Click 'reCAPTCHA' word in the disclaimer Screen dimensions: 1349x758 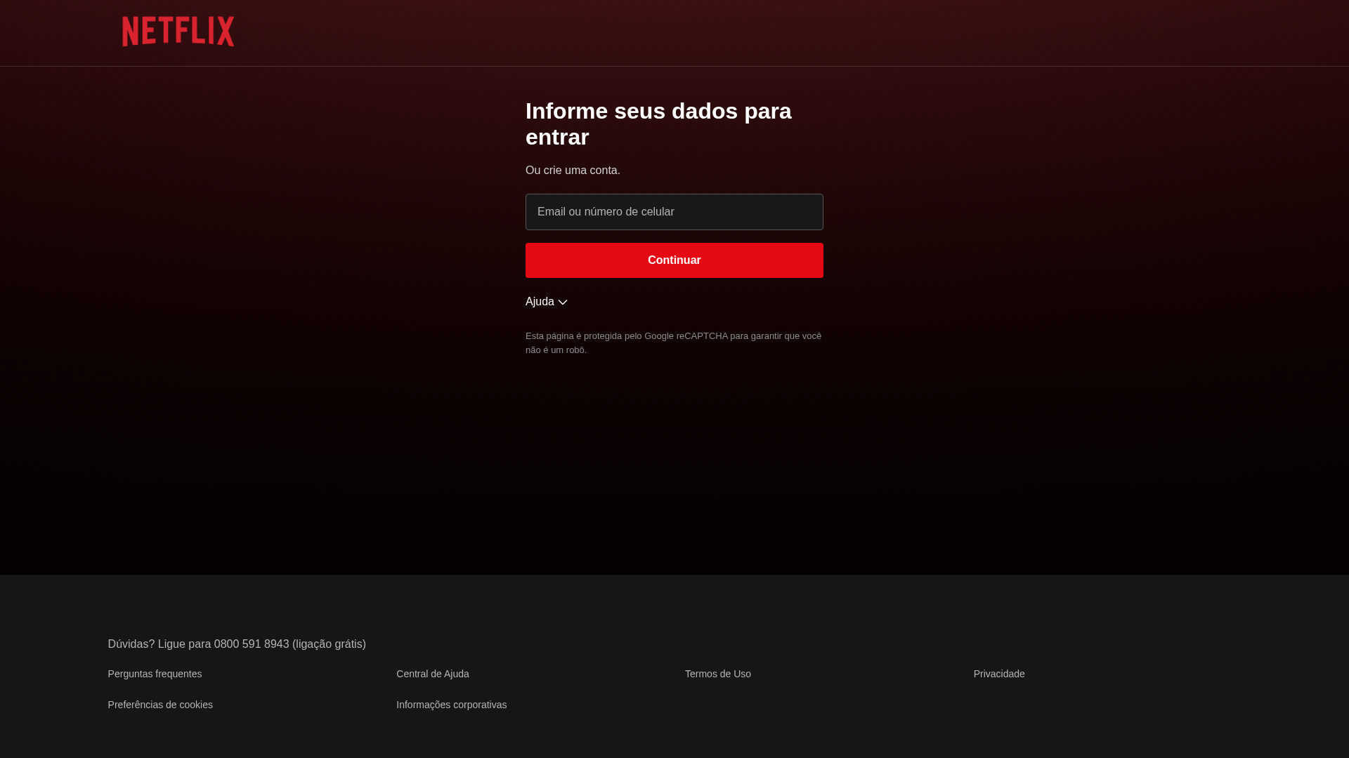point(702,336)
